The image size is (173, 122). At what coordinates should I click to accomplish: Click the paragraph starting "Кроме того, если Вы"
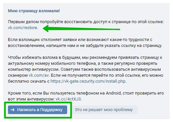click(x=86, y=96)
